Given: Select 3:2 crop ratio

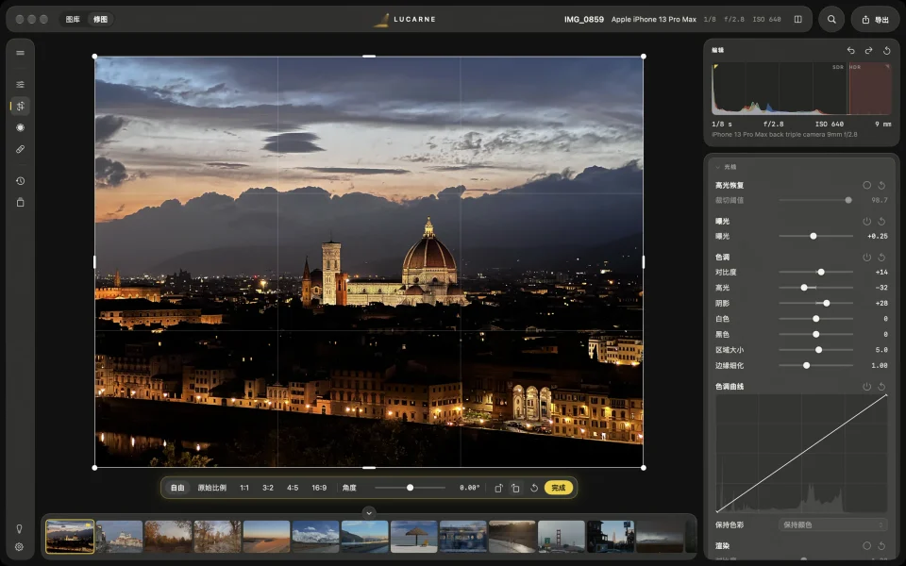Looking at the screenshot, I should click(268, 488).
